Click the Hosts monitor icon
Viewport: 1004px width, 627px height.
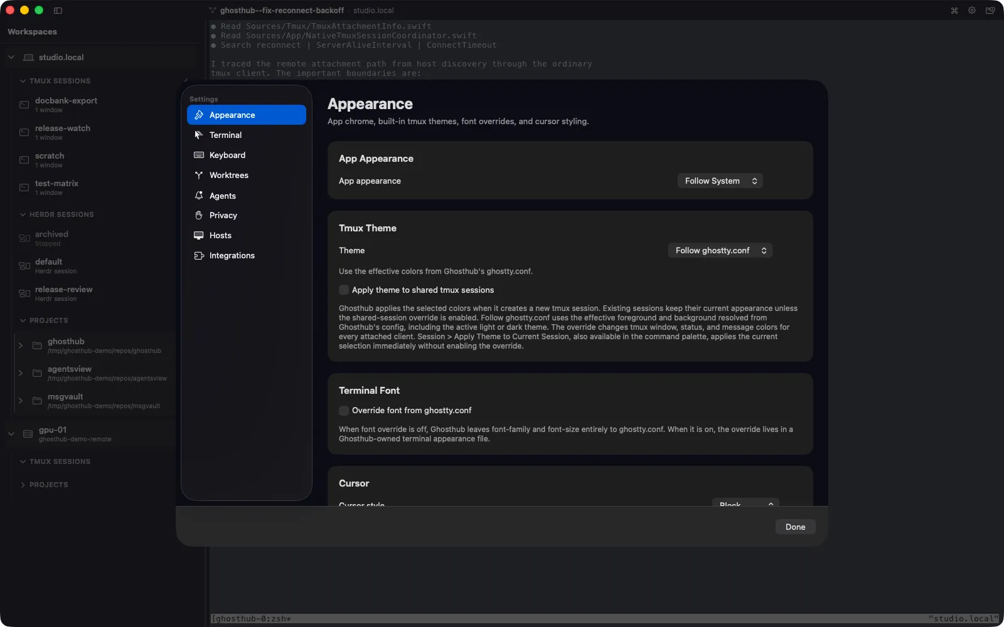(x=199, y=235)
